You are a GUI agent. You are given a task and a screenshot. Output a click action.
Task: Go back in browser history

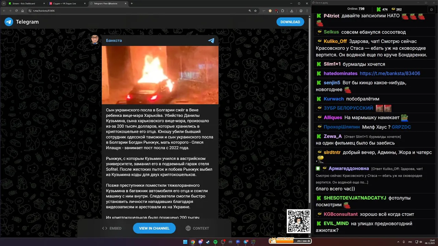coord(4,11)
